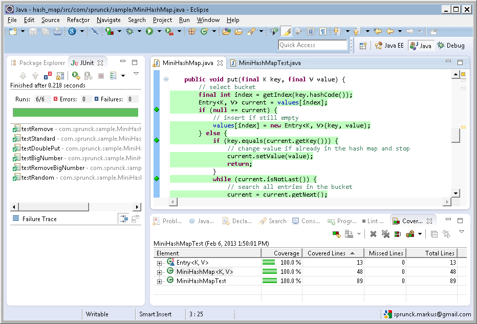The height and width of the screenshot is (324, 477).
Task: Click the Last Edit Location arrow icon
Action: (x=378, y=31)
